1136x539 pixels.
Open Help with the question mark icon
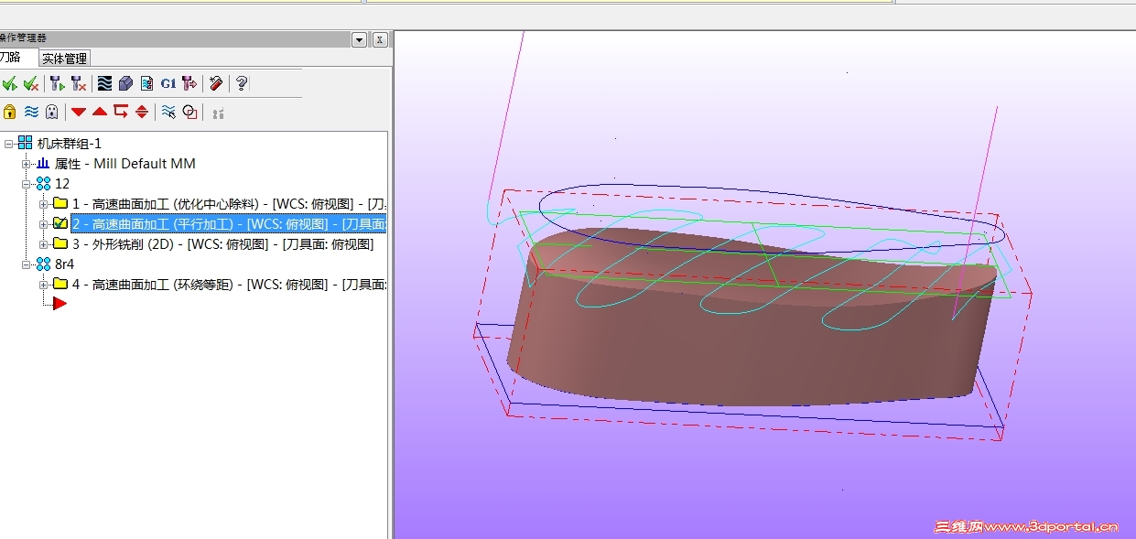[241, 83]
